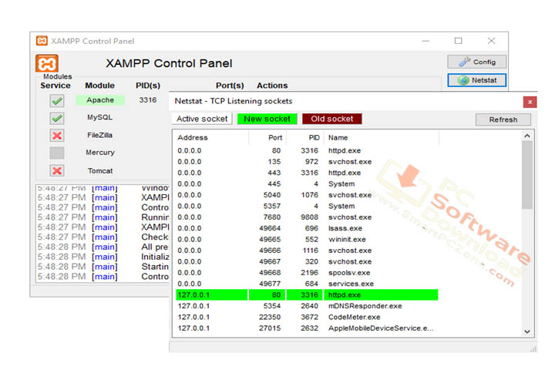
Task: Select the AppleMobileDeviceService row
Action: pos(307,328)
